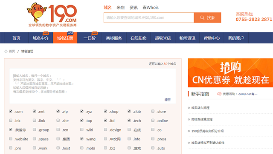Open 商标服务 navigation item
Viewport: 273px width, 154px height.
coord(114,38)
